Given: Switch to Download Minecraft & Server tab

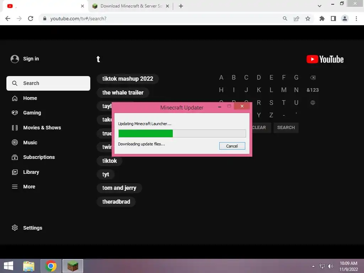Looking at the screenshot, I should point(131,6).
